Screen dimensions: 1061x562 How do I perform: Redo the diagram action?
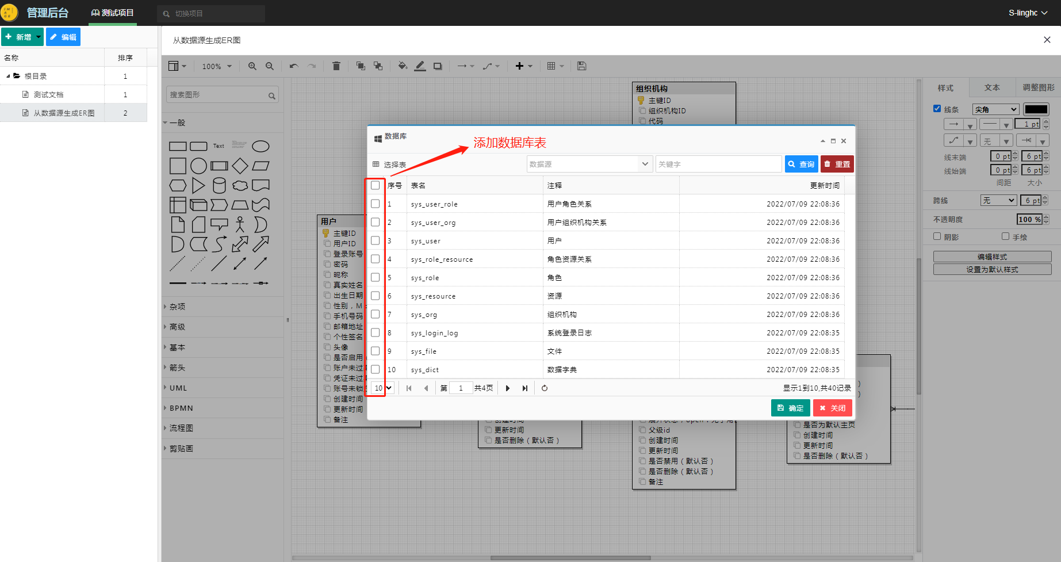pyautogui.click(x=312, y=66)
